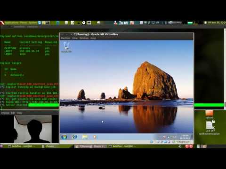Click the Skype icon in top panel

[x=40, y=23]
